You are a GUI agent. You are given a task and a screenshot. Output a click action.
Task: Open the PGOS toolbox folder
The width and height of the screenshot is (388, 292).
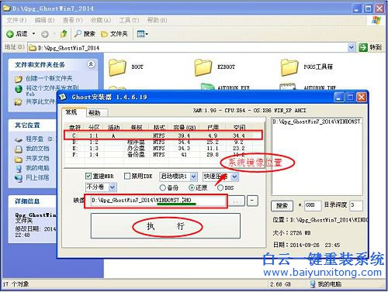point(307,67)
